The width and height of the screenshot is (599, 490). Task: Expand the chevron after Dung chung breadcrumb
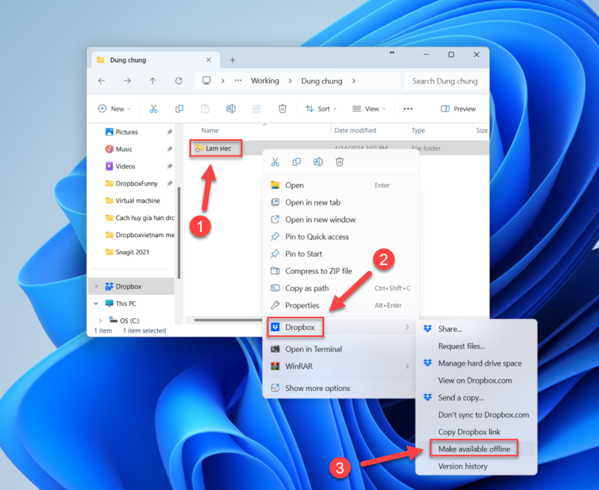click(x=354, y=81)
